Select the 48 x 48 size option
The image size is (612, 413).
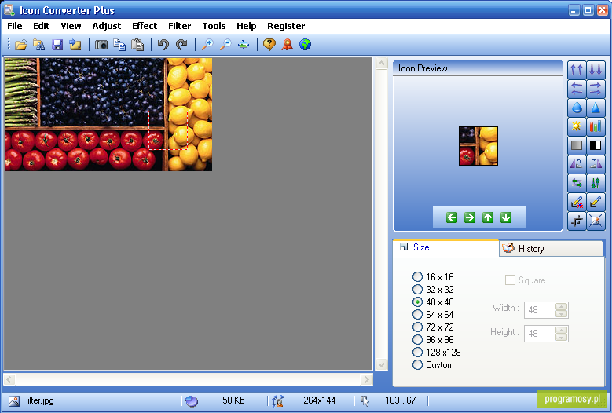coord(433,302)
